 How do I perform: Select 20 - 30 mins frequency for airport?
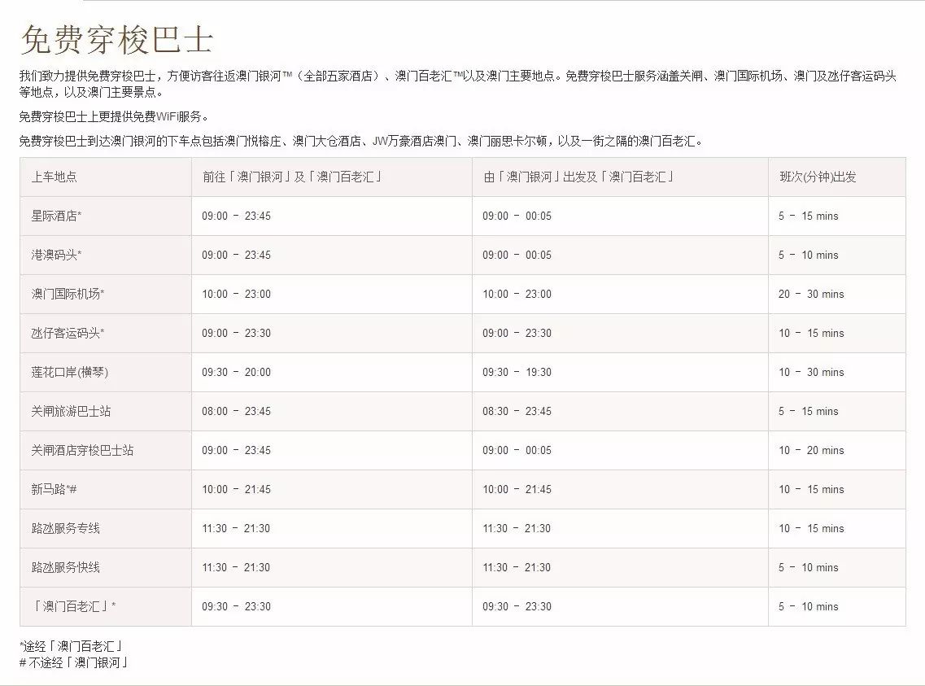811,294
